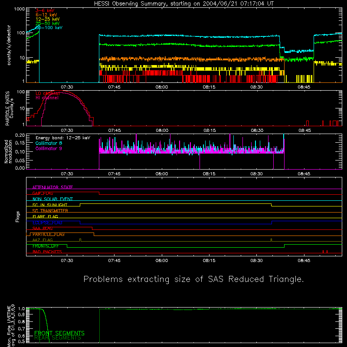Click the 0.05 tick value on modulation axis
Image resolution: width=347 pixels, height=347 pixels.
click(x=20, y=160)
